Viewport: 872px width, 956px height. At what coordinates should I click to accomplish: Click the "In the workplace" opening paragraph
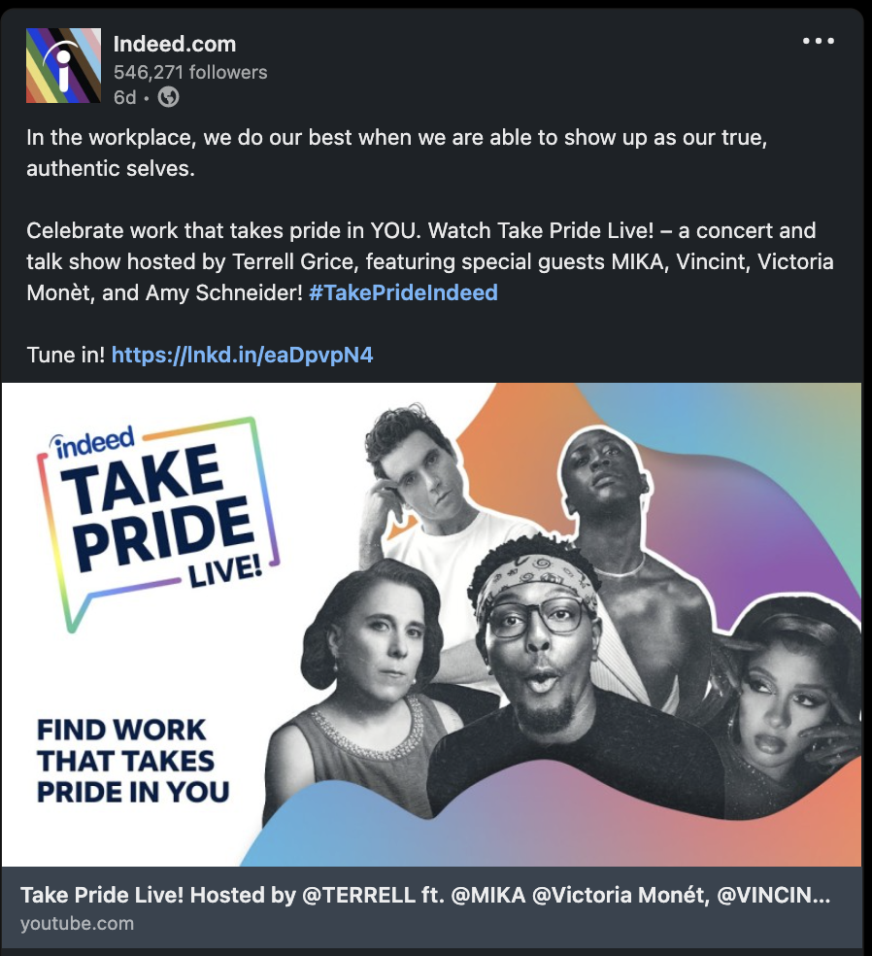(396, 154)
